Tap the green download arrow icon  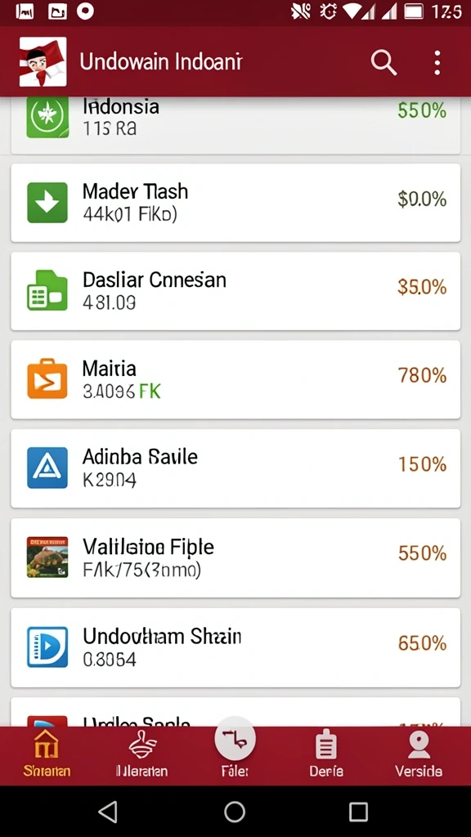pos(47,203)
